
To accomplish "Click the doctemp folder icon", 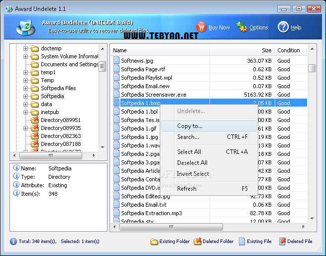I will click(35, 48).
